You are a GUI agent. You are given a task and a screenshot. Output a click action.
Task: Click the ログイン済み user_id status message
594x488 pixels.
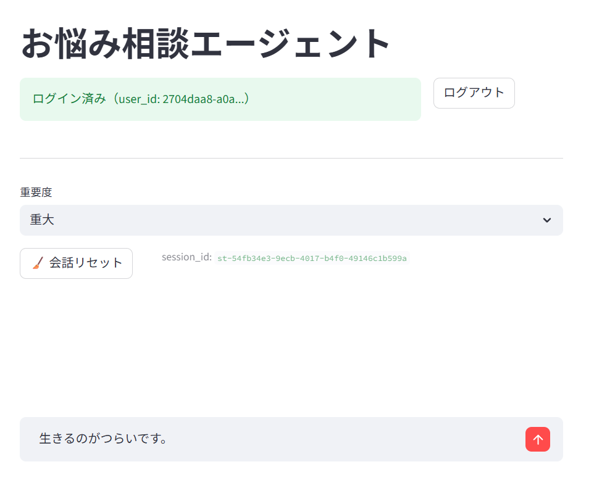click(x=220, y=99)
